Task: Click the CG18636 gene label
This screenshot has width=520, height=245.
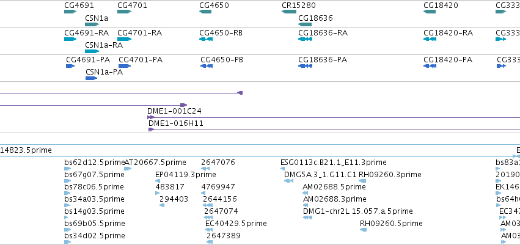Action: point(315,18)
